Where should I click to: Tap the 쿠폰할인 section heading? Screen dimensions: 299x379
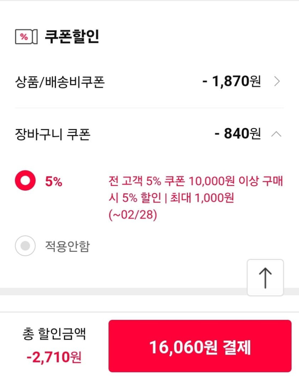(72, 37)
